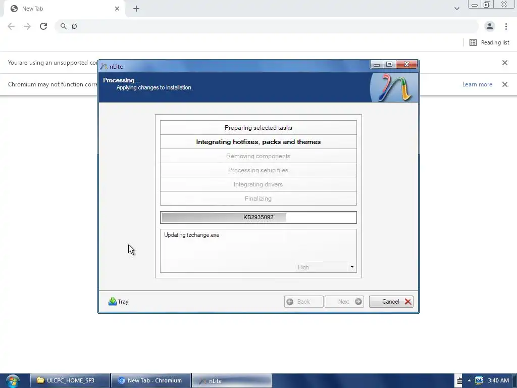Switch to New Tab - Chromium in taskbar

point(151,380)
